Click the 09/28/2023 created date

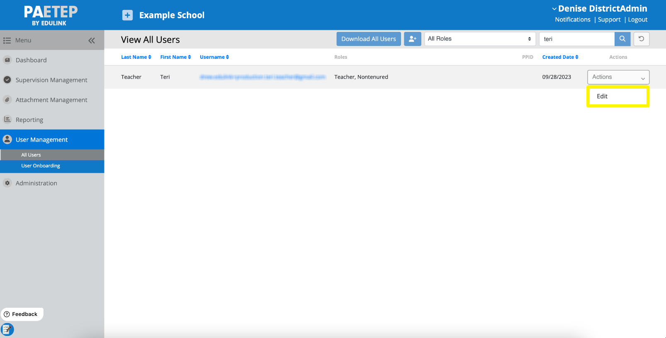coord(557,77)
